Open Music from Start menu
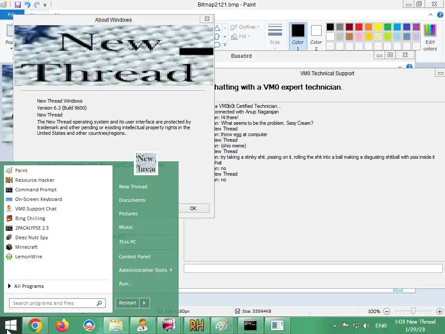 (x=126, y=227)
